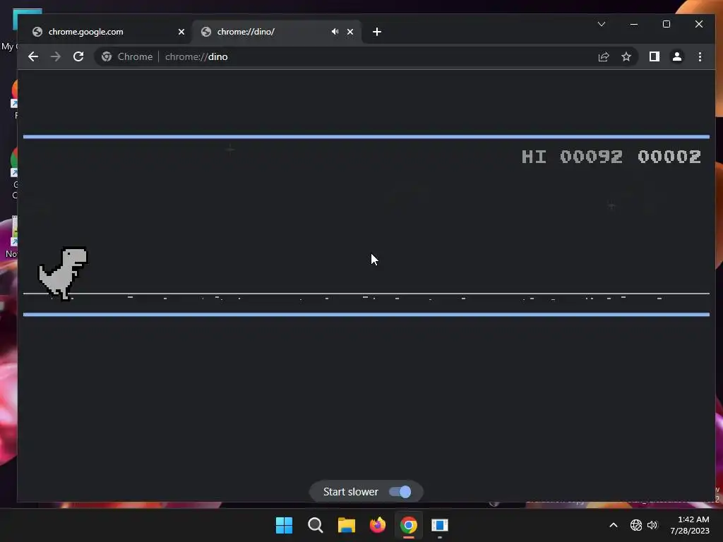
Task: Bookmark this tab with the star icon
Action: (626, 56)
